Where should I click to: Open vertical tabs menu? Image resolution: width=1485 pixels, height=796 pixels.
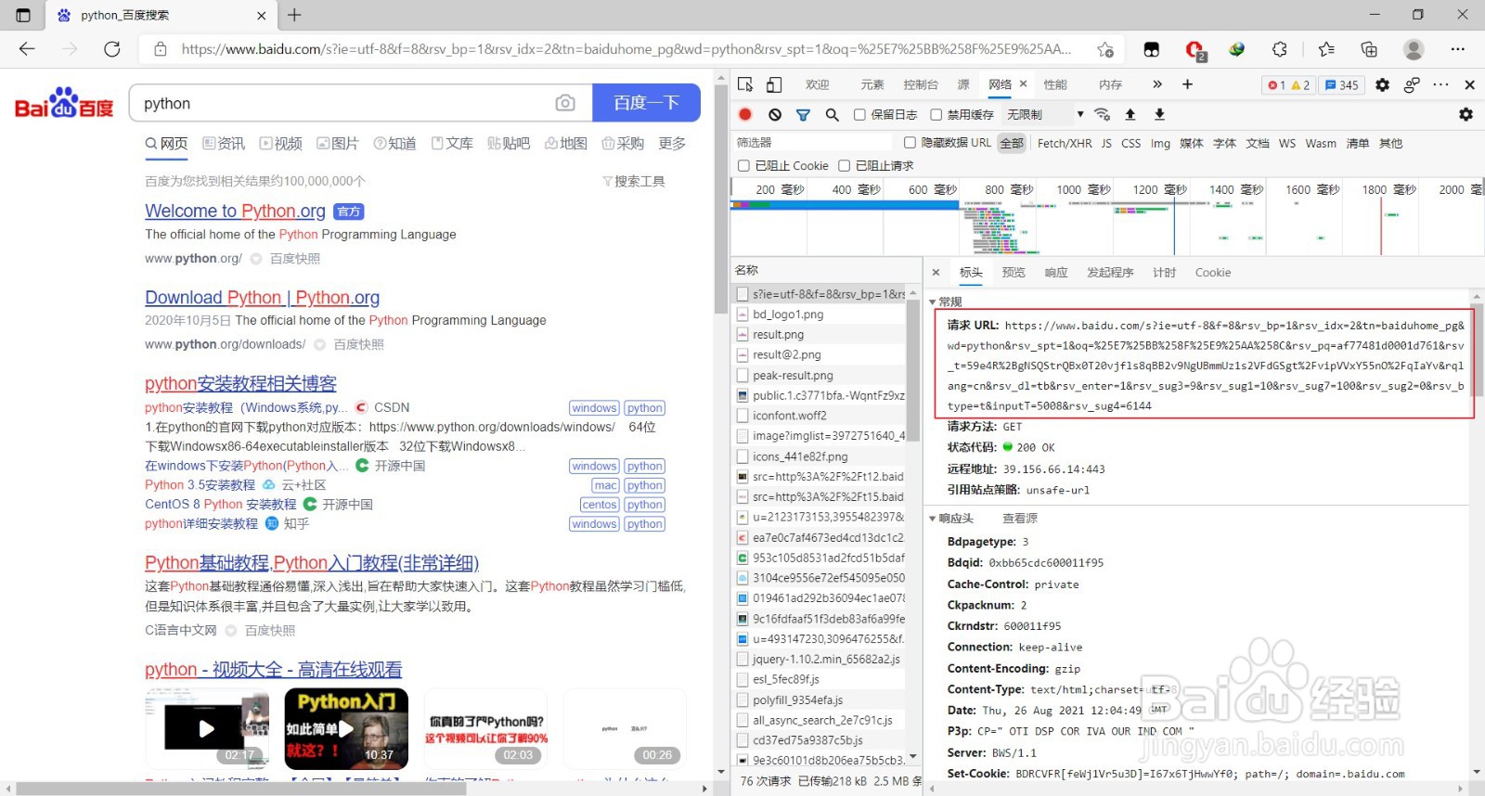(x=23, y=15)
